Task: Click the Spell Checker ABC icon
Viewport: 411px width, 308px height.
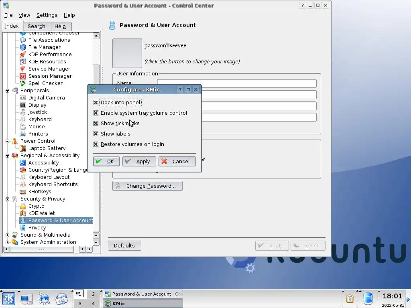Action: pyautogui.click(x=23, y=83)
